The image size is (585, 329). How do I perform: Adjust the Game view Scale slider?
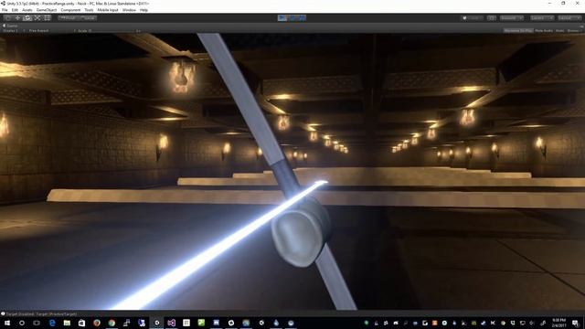coord(113,30)
